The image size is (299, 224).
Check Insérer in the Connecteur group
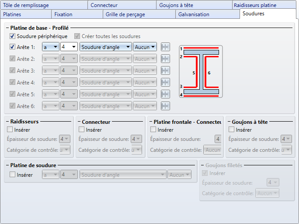(x=82, y=129)
